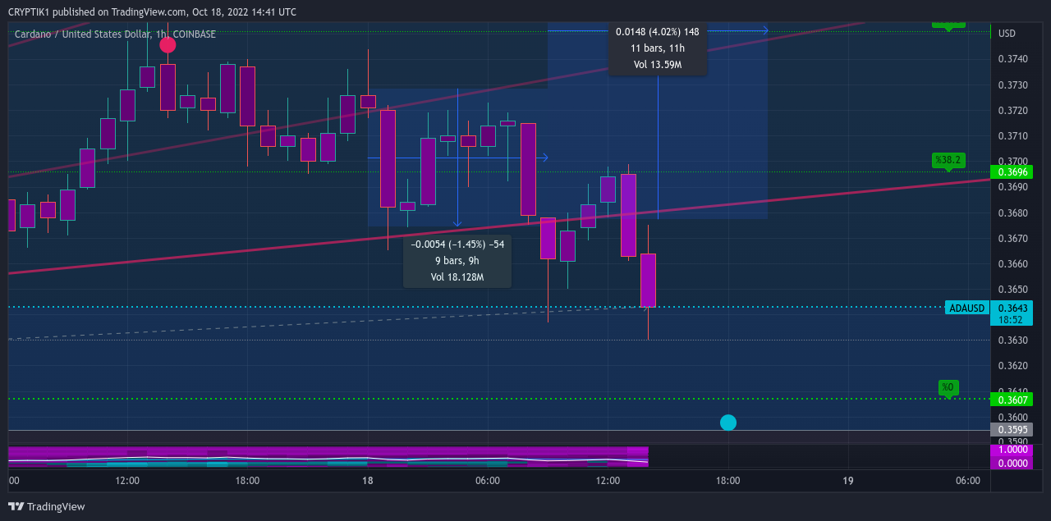This screenshot has height=521, width=1051.
Task: Click the "0.0148 (4.02%) 148" measurement text
Action: [658, 32]
